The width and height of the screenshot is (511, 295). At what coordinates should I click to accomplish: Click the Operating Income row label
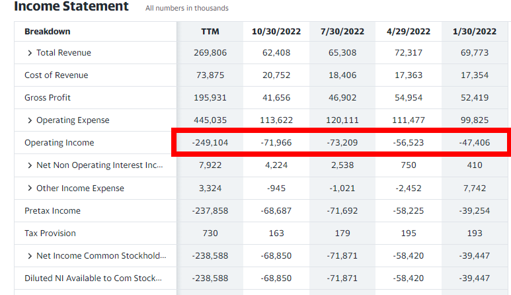coord(59,143)
